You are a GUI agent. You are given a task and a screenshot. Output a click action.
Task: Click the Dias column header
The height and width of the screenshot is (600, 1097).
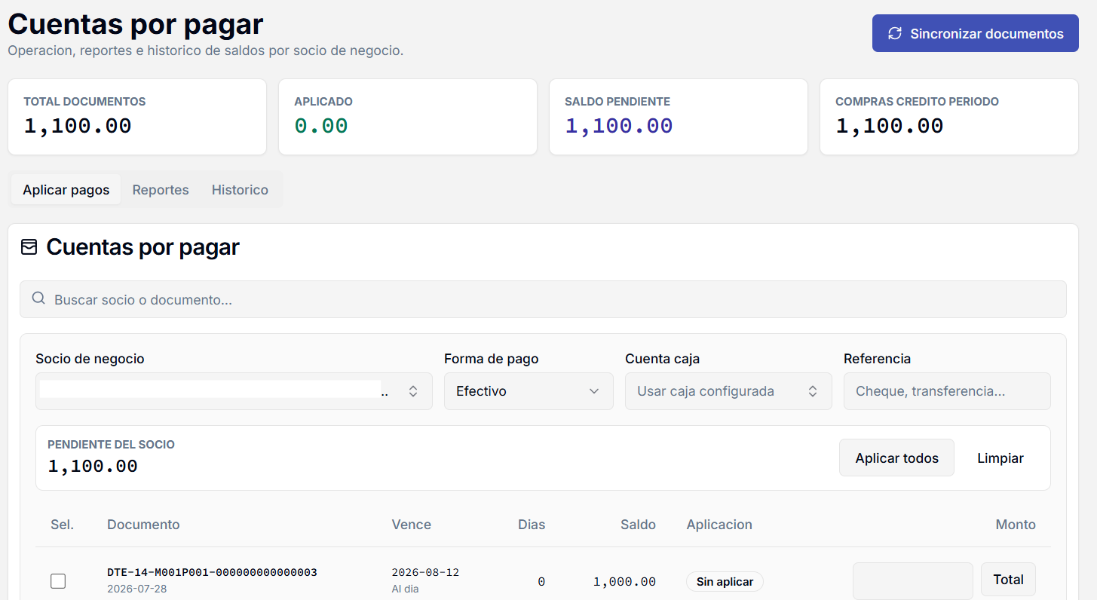click(532, 524)
